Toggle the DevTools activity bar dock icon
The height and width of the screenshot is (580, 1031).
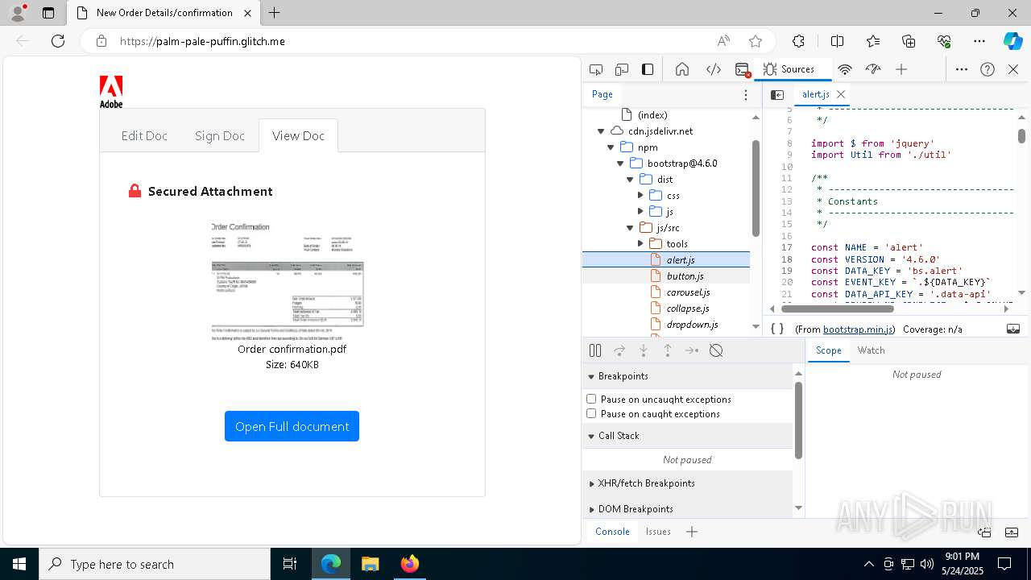coord(648,69)
